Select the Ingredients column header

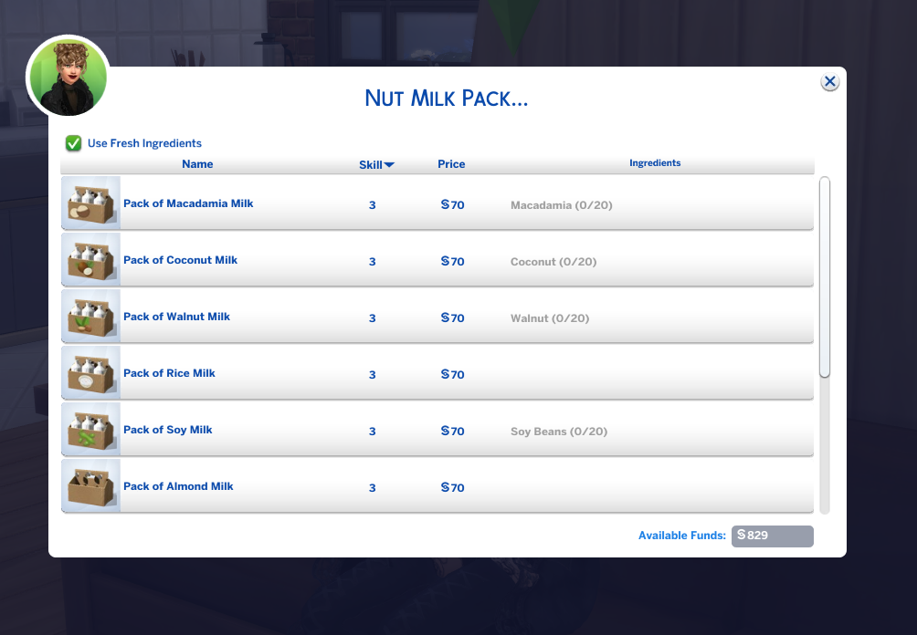(655, 162)
